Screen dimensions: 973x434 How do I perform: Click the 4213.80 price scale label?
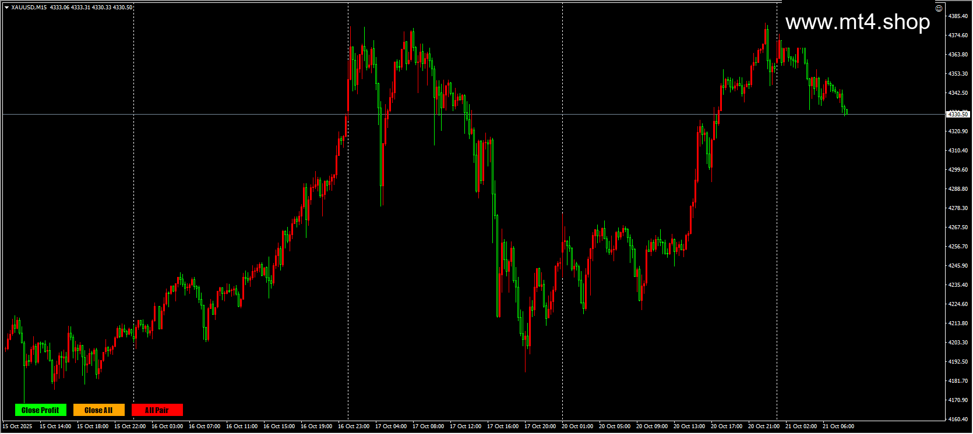pos(958,323)
